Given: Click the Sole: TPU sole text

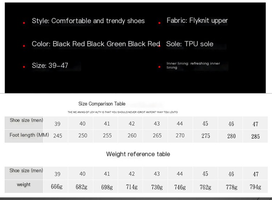Looking at the screenshot, I should tap(190, 44).
